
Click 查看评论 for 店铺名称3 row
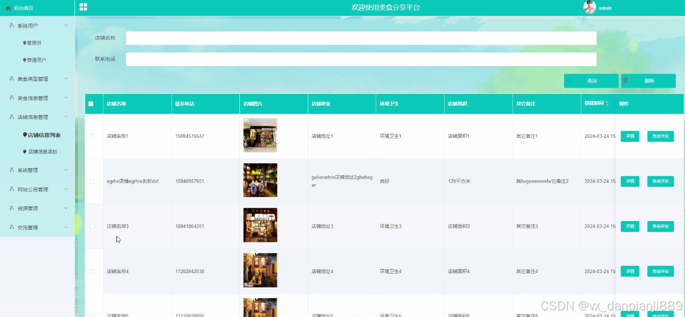[660, 226]
